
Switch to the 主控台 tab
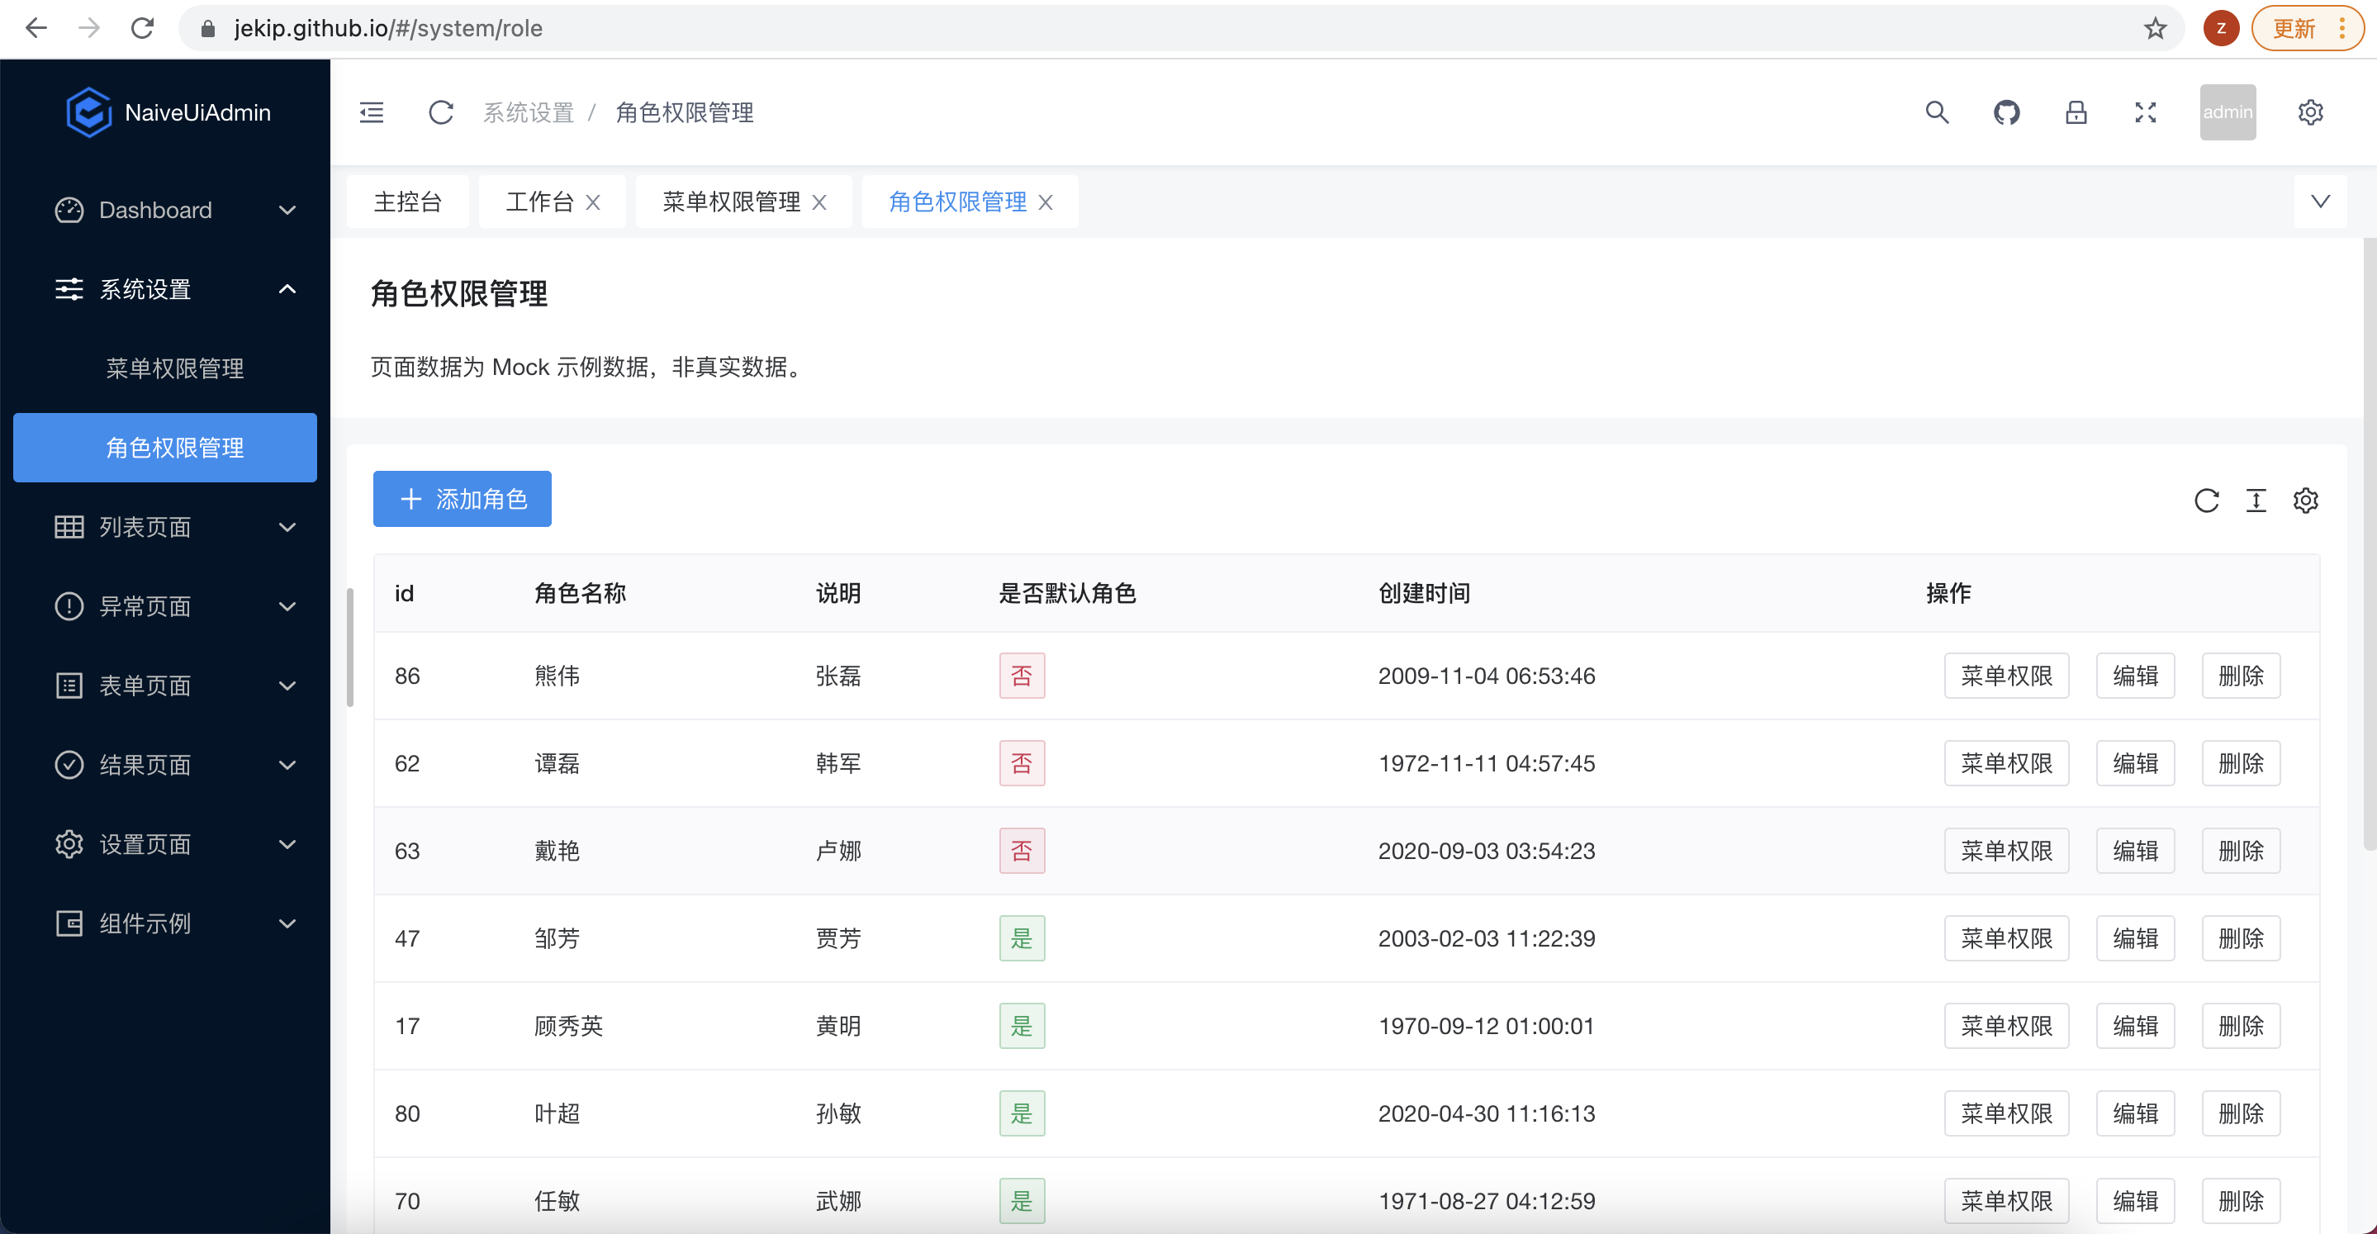(408, 202)
